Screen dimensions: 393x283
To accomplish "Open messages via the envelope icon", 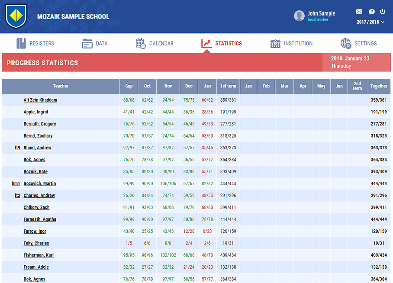I will [359, 12].
